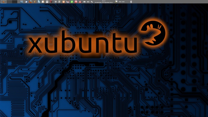Open the multicolor paint launcher icon

point(68,2)
